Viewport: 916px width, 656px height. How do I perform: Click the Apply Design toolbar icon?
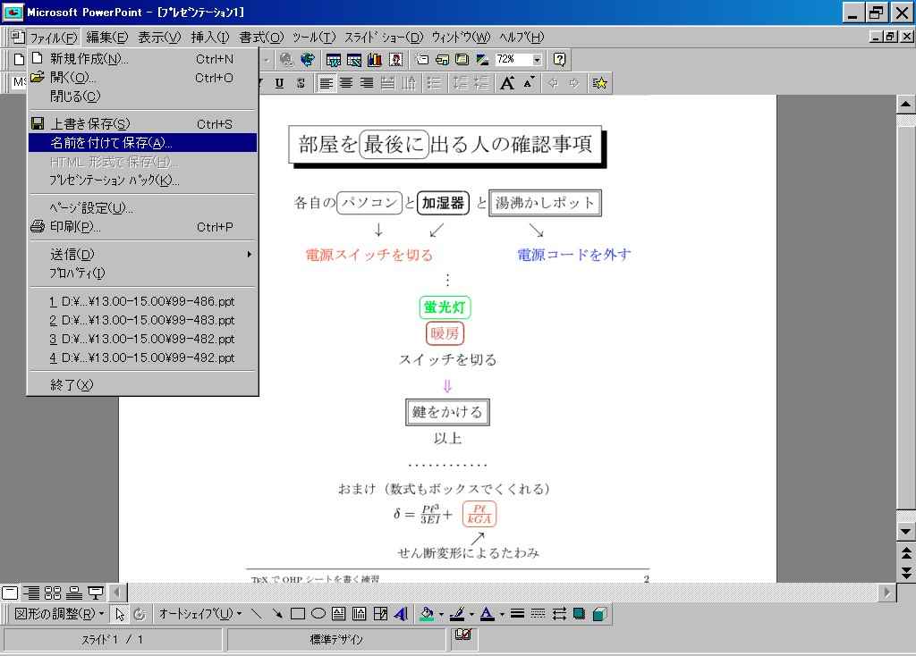[x=462, y=60]
